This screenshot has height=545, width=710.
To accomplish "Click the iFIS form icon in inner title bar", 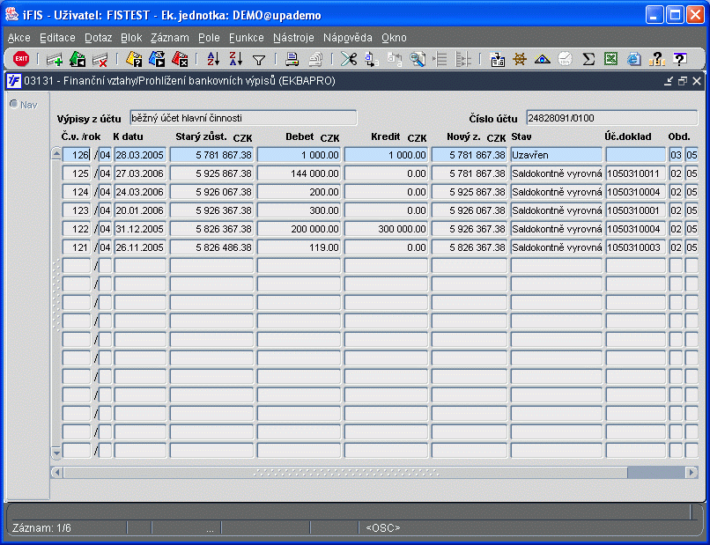I will point(14,81).
